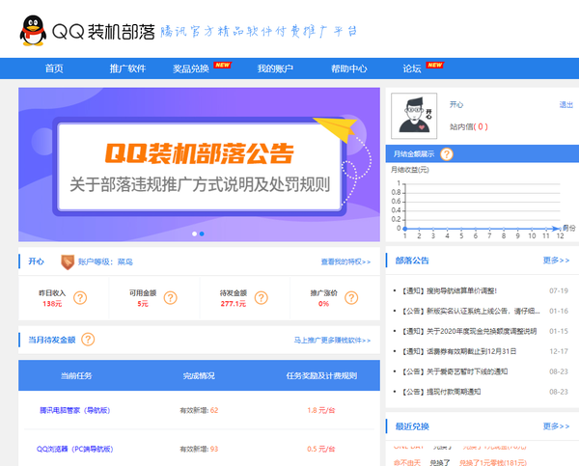Viewport: 579px width, 466px height.
Task: Open announcement 新版实名认证系统上线公告
Action: coord(471,312)
